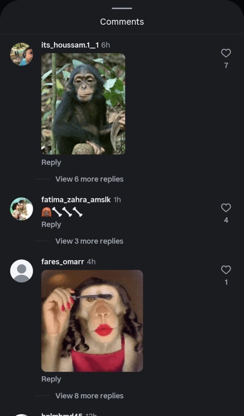Tap the heart on fares_omarr's comment
Image resolution: width=244 pixels, height=416 pixels.
click(x=226, y=270)
